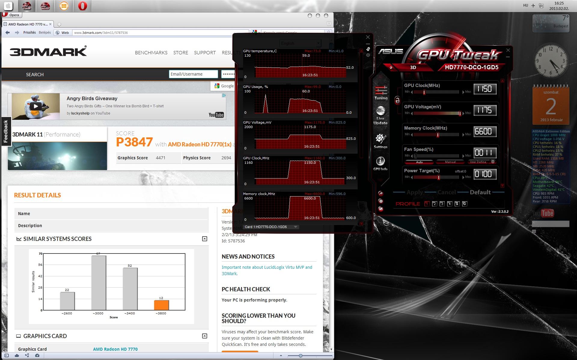Click the Opera menu button
Viewport: 577px width, 360px height.
coord(11,15)
